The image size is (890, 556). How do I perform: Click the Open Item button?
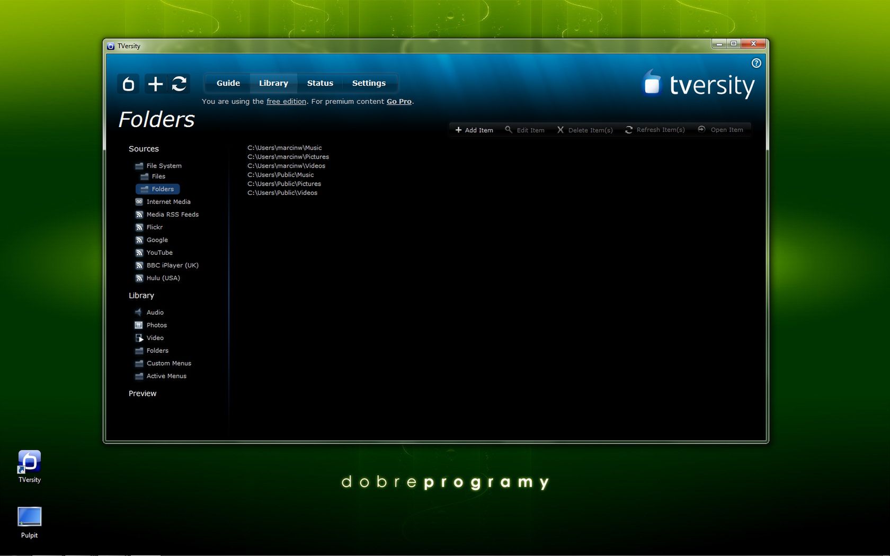pyautogui.click(x=720, y=130)
